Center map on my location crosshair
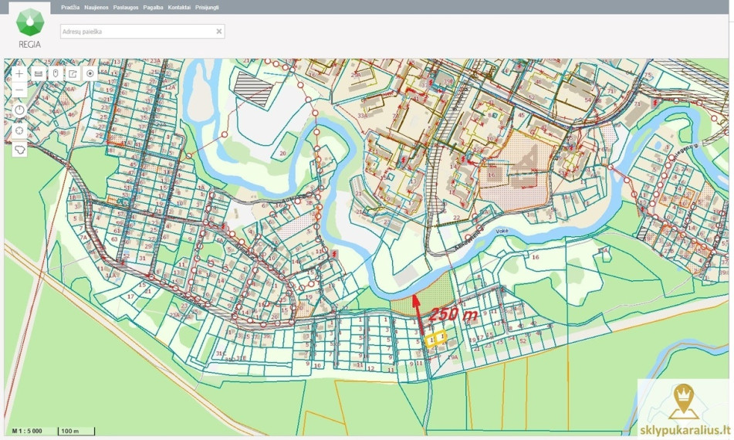Image resolution: width=734 pixels, height=440 pixels. [x=19, y=130]
